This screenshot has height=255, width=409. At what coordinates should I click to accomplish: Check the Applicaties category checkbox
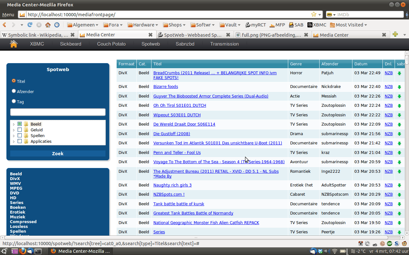pyautogui.click(x=19, y=141)
